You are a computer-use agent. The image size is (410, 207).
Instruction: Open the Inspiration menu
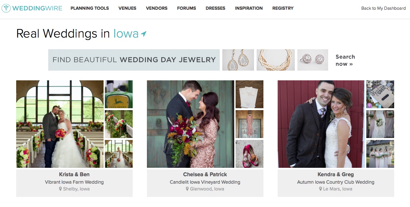point(249,8)
